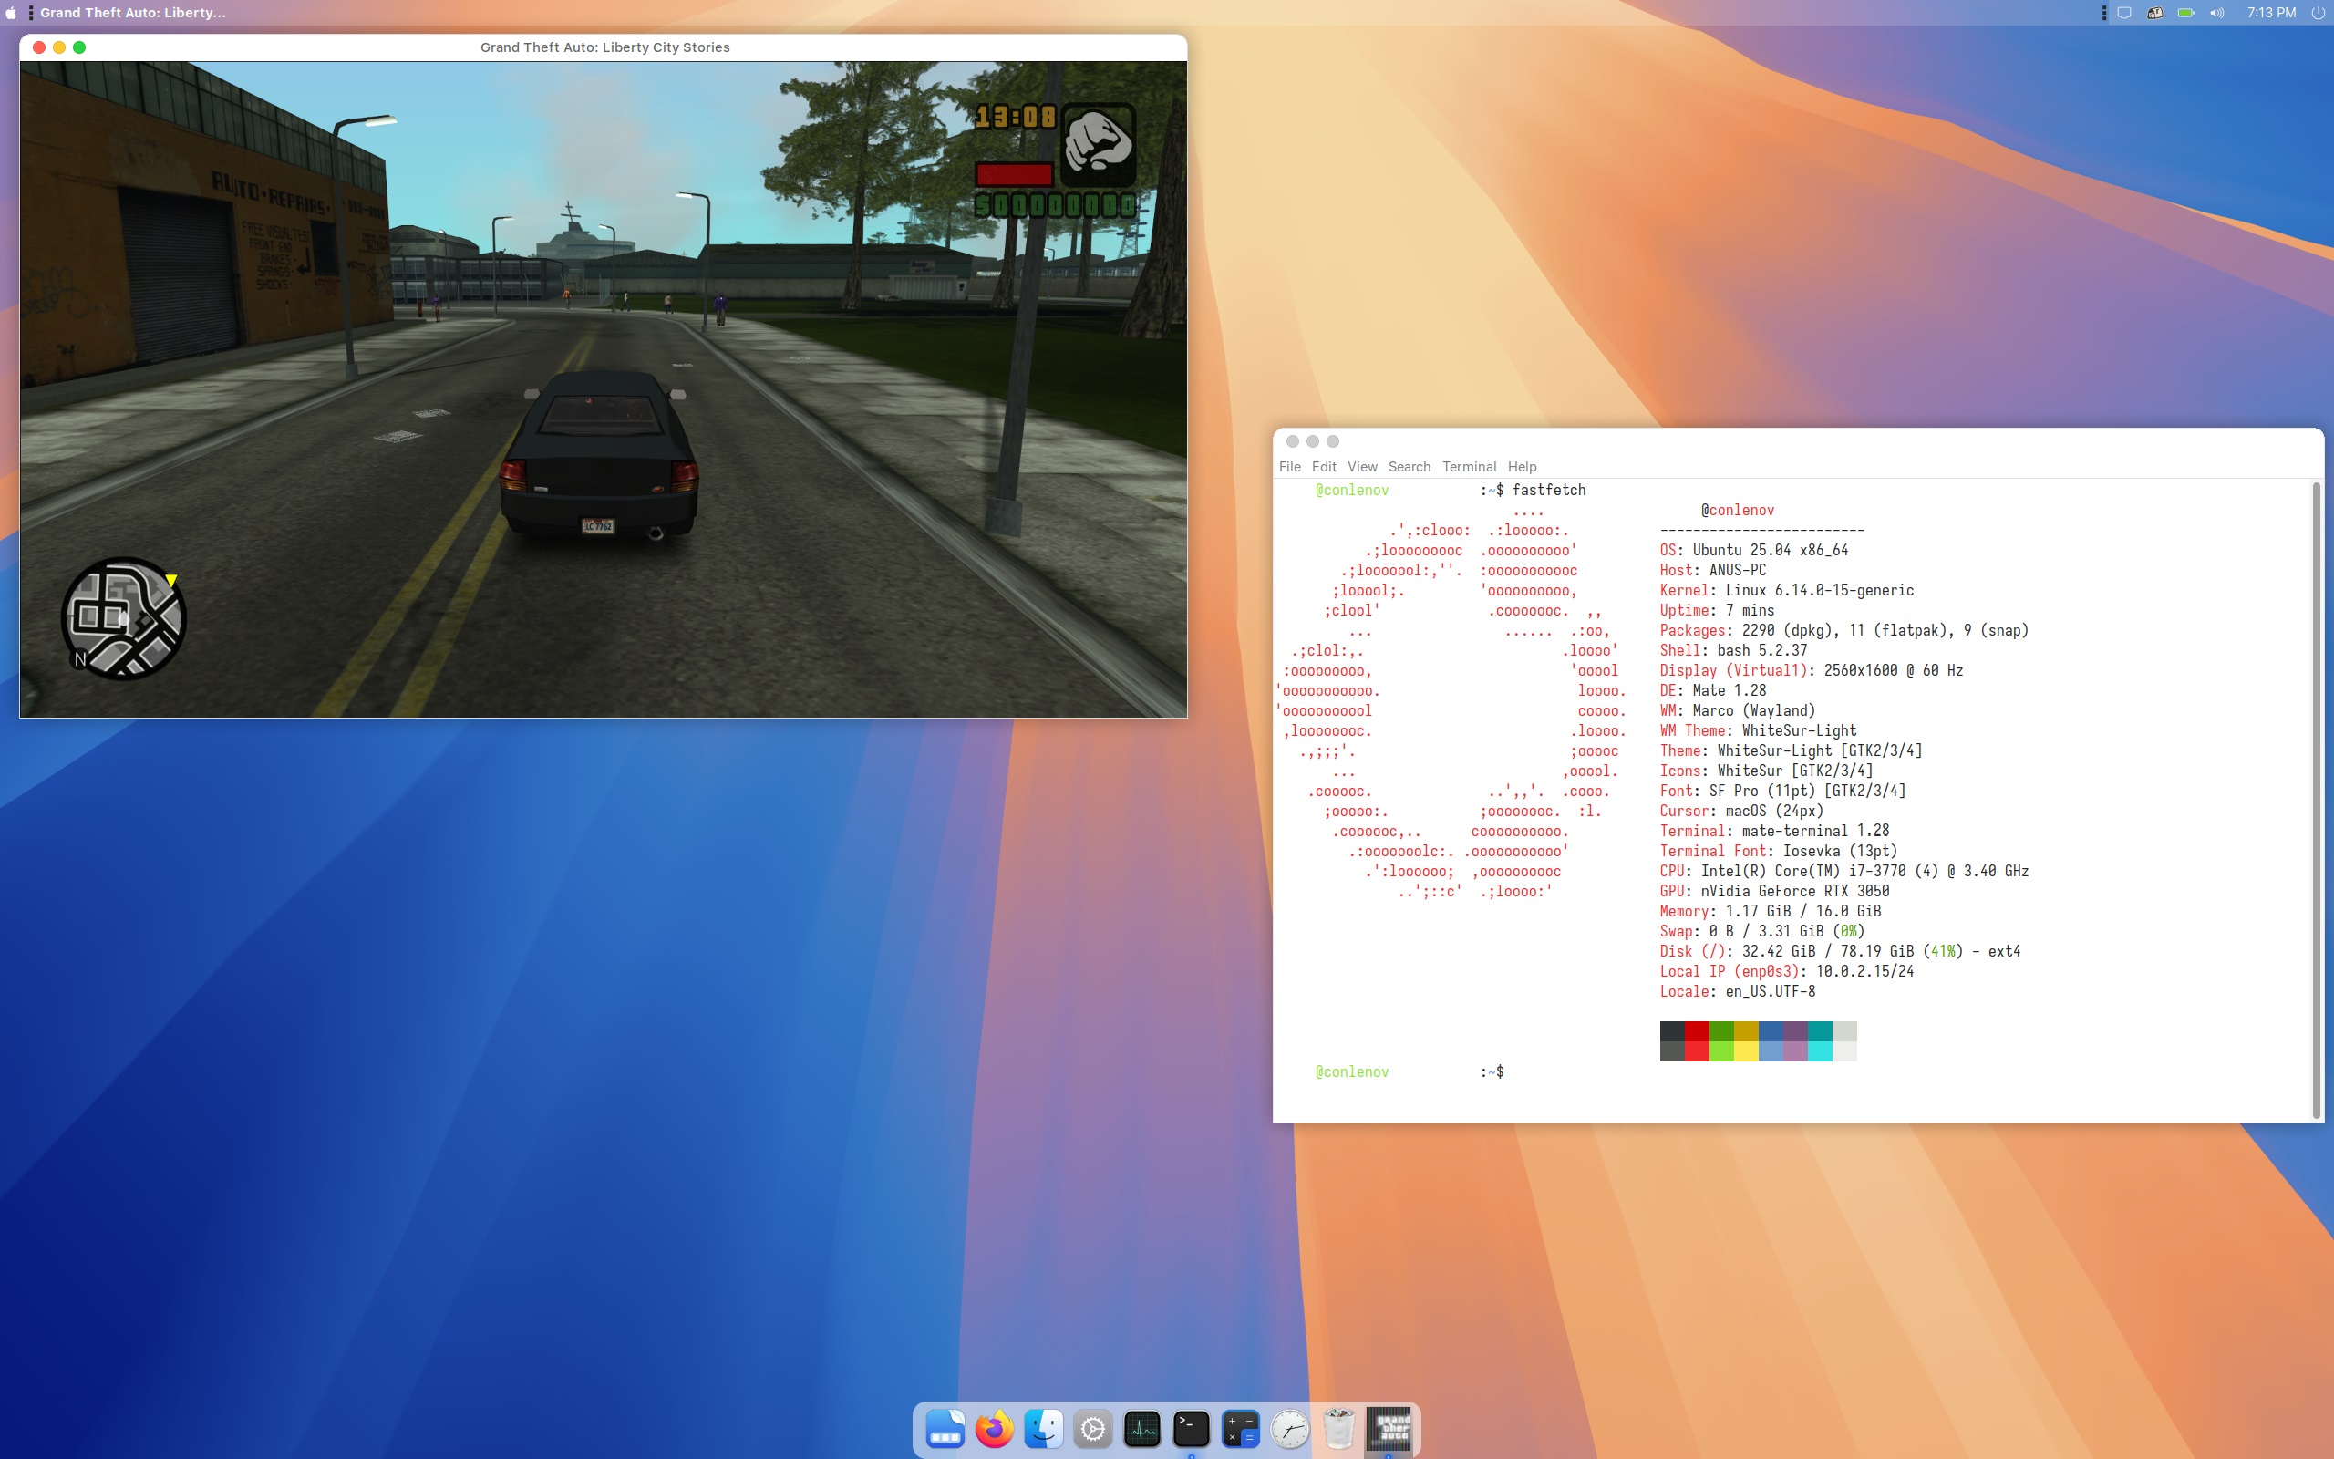This screenshot has height=1459, width=2334.
Task: Click the 'Memory: 1.17 GiB / 16.0 GiB' line
Action: [1770, 912]
